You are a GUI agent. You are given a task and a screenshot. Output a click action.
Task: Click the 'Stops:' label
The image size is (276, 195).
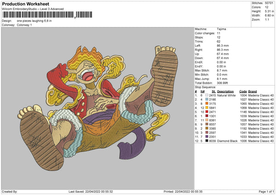pos(199,37)
